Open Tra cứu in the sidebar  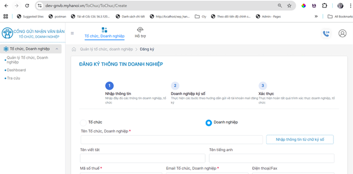point(13,78)
